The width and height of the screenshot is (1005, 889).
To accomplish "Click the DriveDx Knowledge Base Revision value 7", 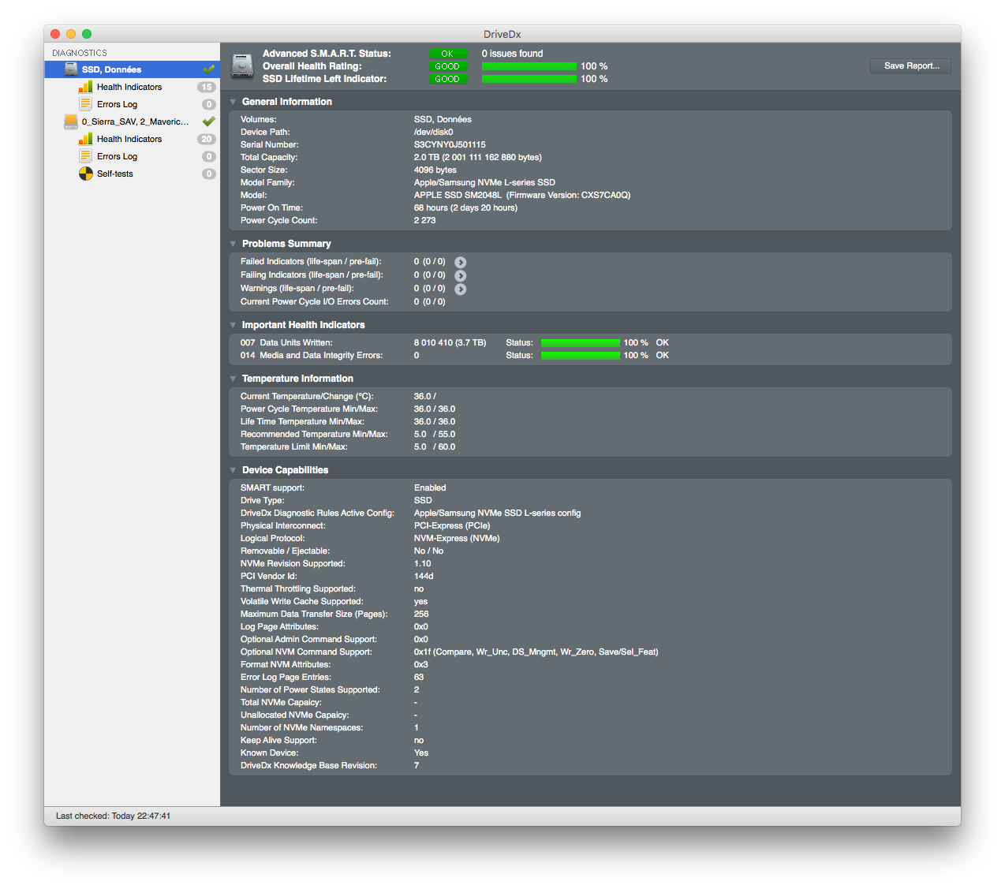I will pos(417,765).
